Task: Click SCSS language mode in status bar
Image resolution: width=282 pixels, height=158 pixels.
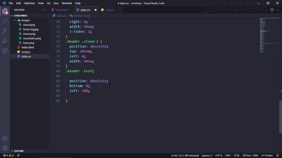Action: pos(237,155)
